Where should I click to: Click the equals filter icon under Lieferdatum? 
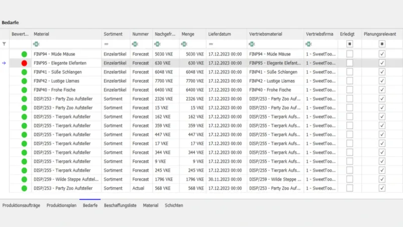pos(211,44)
